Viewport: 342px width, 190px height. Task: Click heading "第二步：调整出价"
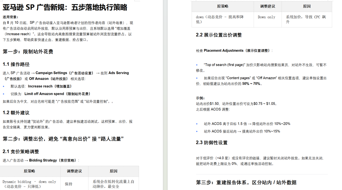pyautogui.click(x=63, y=139)
